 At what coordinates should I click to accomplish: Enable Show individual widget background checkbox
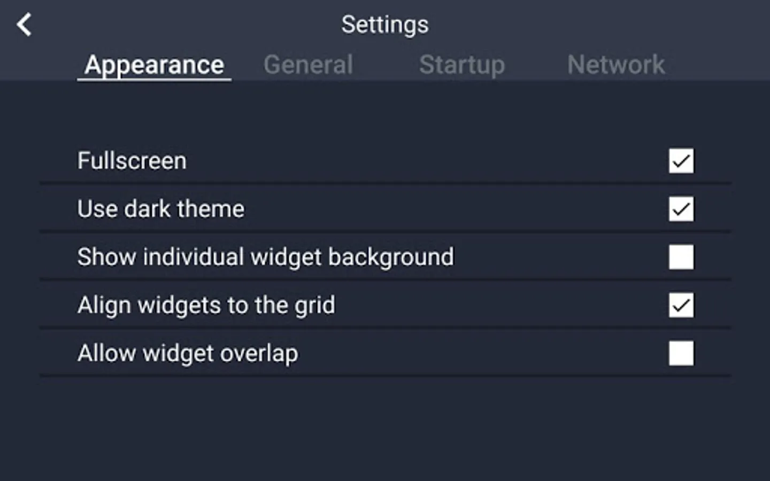(x=681, y=257)
